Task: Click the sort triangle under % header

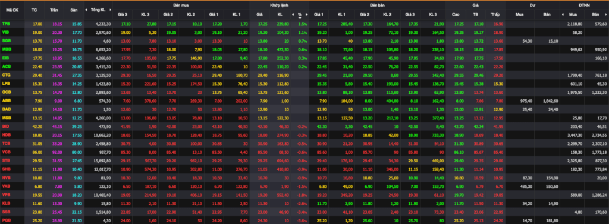Action: pos(300,17)
